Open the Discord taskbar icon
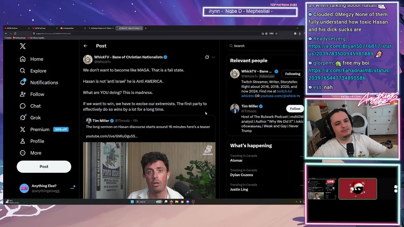404x227 pixels. click(x=188, y=202)
